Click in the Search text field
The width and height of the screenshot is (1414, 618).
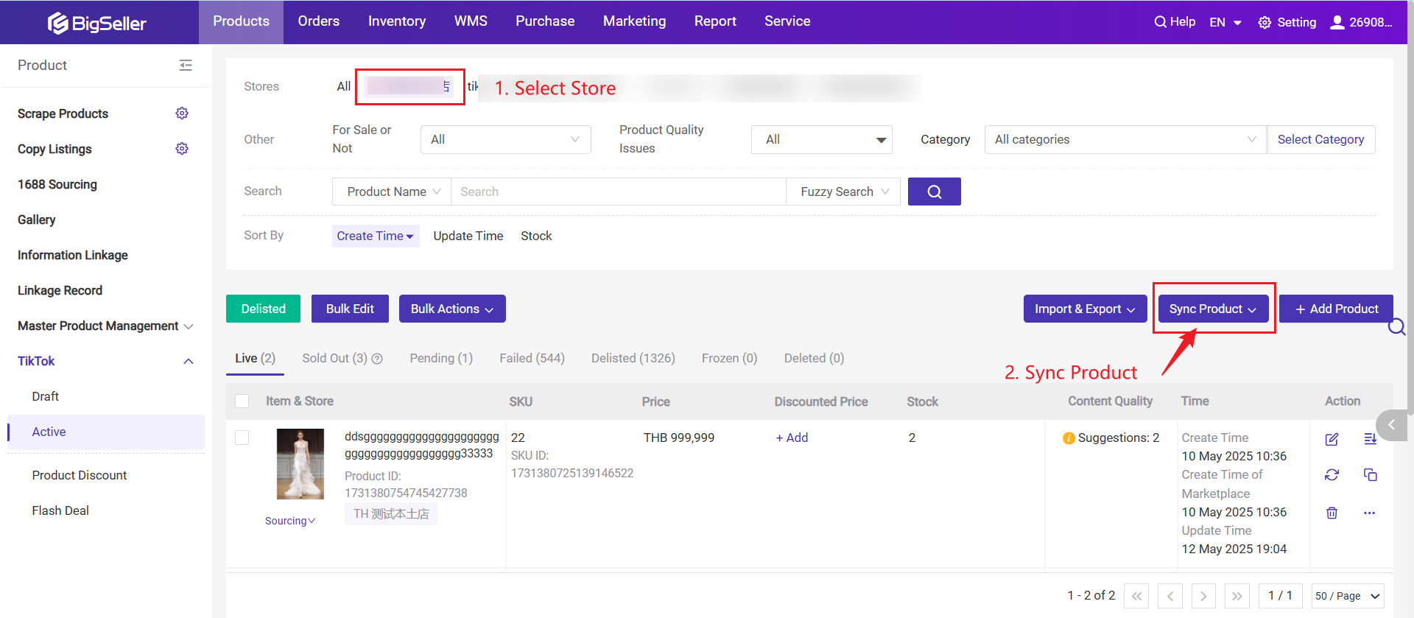[x=618, y=192]
